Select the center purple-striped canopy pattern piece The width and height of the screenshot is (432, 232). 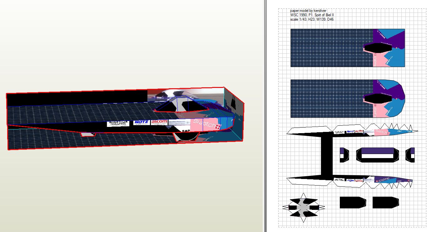[x=377, y=155]
